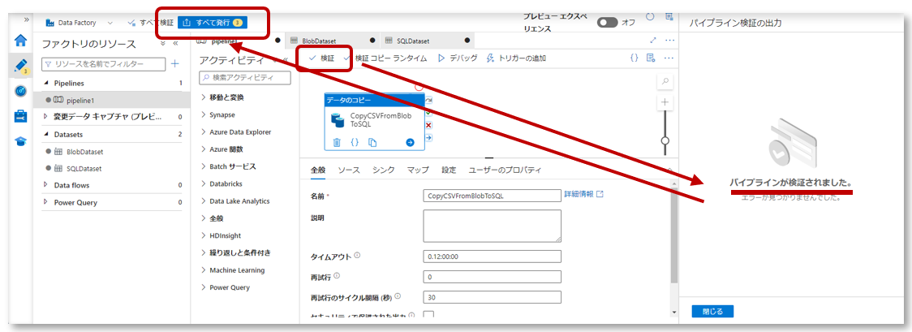
Task: Collapse the Factory Resources panel with double arrow
Action: pyautogui.click(x=175, y=44)
